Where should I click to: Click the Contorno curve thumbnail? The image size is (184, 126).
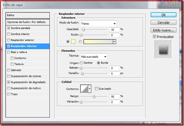(84, 89)
